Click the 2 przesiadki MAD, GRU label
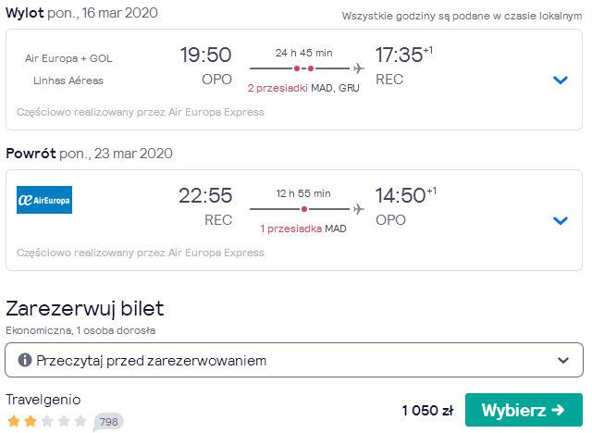The height and width of the screenshot is (433, 592). click(x=303, y=88)
